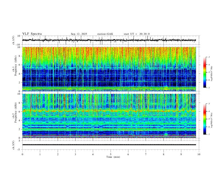Screen dimensions: 224x173
Task: Click the "-7" label on ch.1 color bar
Action: tap(209, 88)
